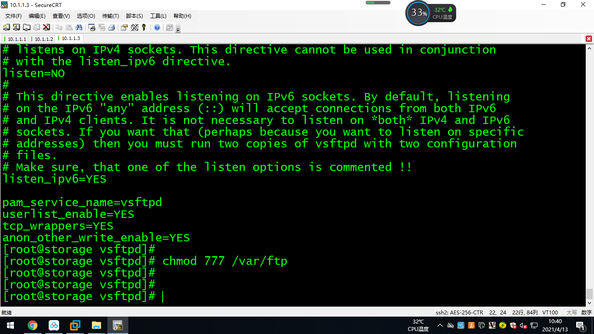This screenshot has height=334, width=594.
Task: Click the Quick Connect lightning icon
Action: [17, 27]
